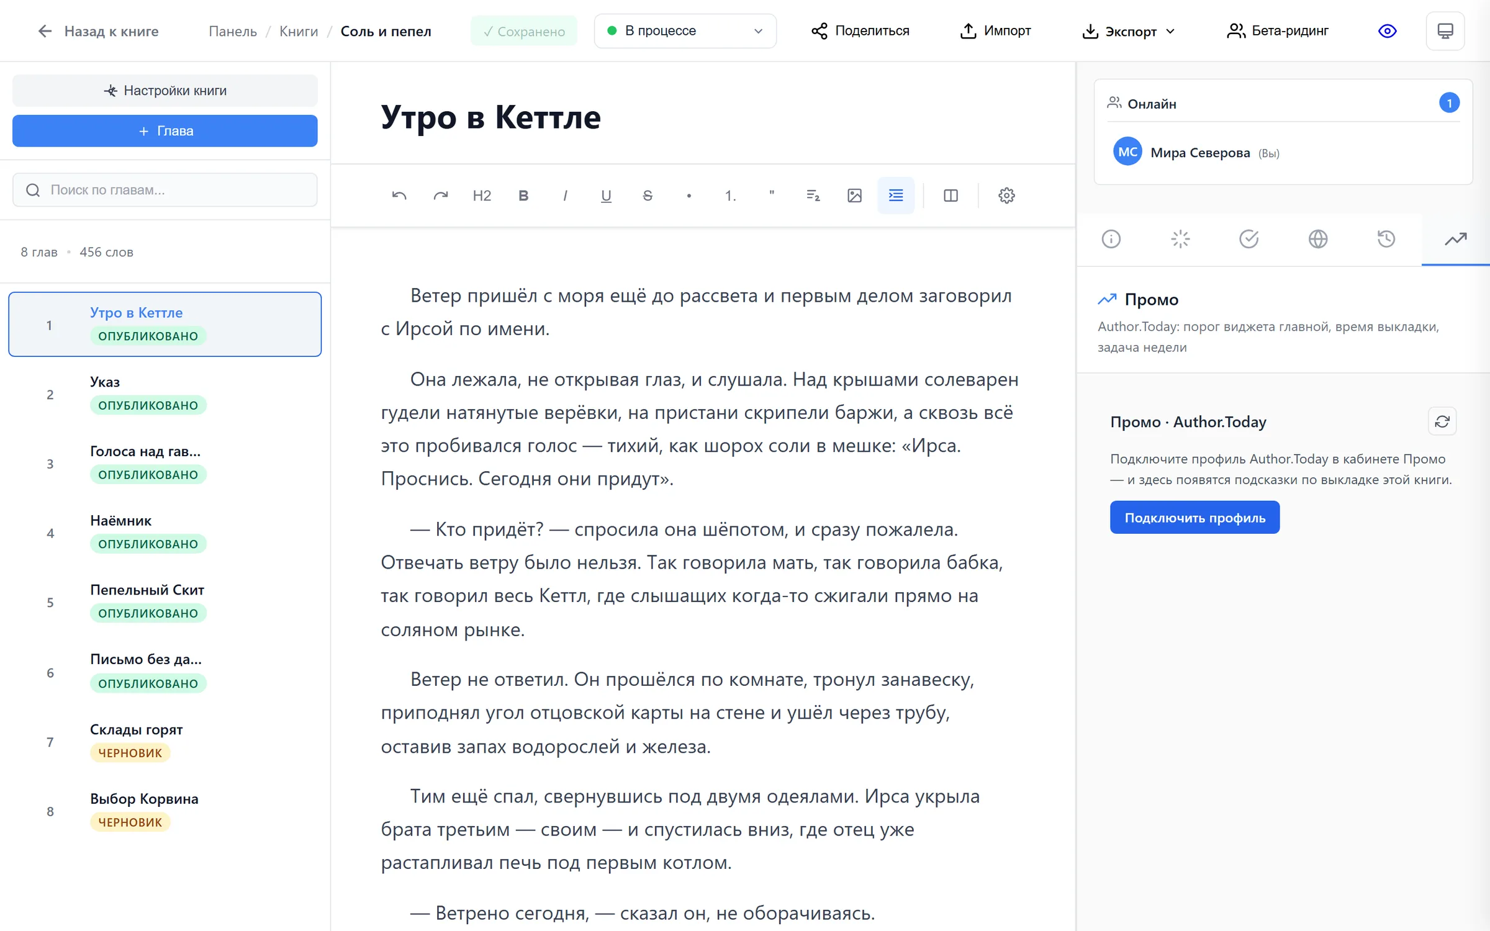
Task: Select the promo trend tab
Action: tap(1455, 239)
